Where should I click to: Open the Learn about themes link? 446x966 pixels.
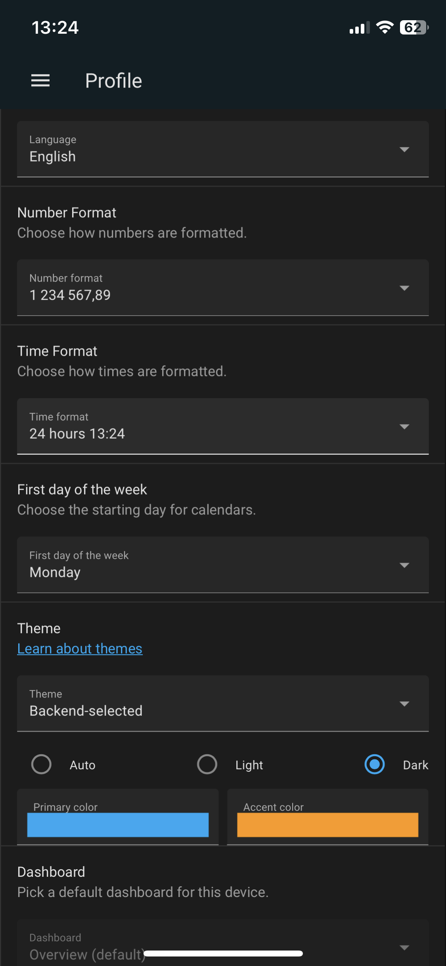(x=79, y=648)
